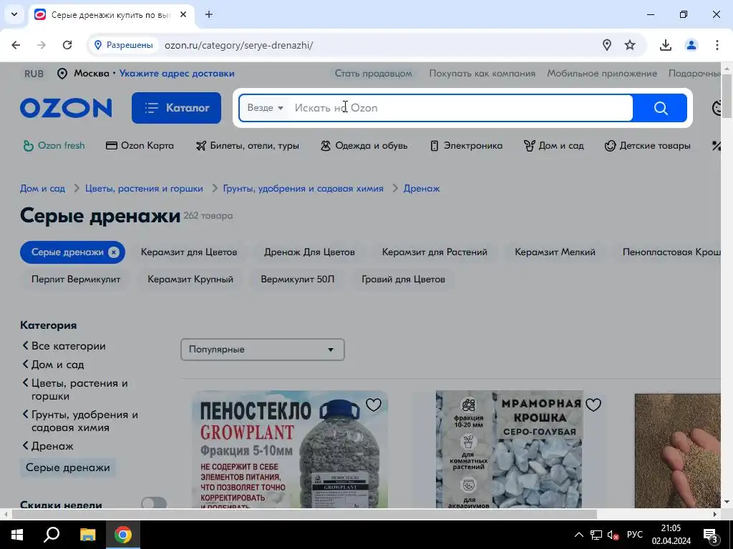Image resolution: width=733 pixels, height=549 pixels.
Task: Select the Керамзит Крупный chip
Action: click(x=190, y=280)
